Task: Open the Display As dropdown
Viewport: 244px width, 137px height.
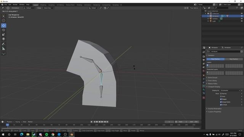Action: [x=230, y=91]
